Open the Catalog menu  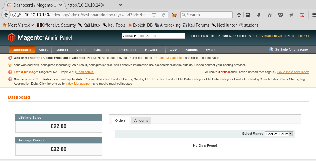coord(62,50)
